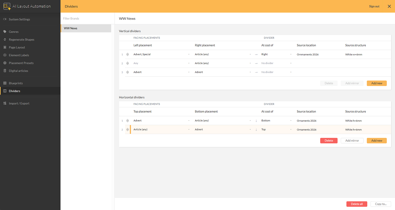The width and height of the screenshot is (395, 210).
Task: Close the Dividers panel with X
Action: tap(389, 6)
